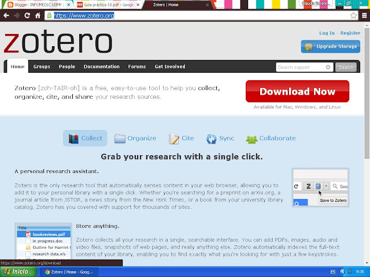Select the Cite feature tab
The width and height of the screenshot is (370, 277).
tap(181, 138)
